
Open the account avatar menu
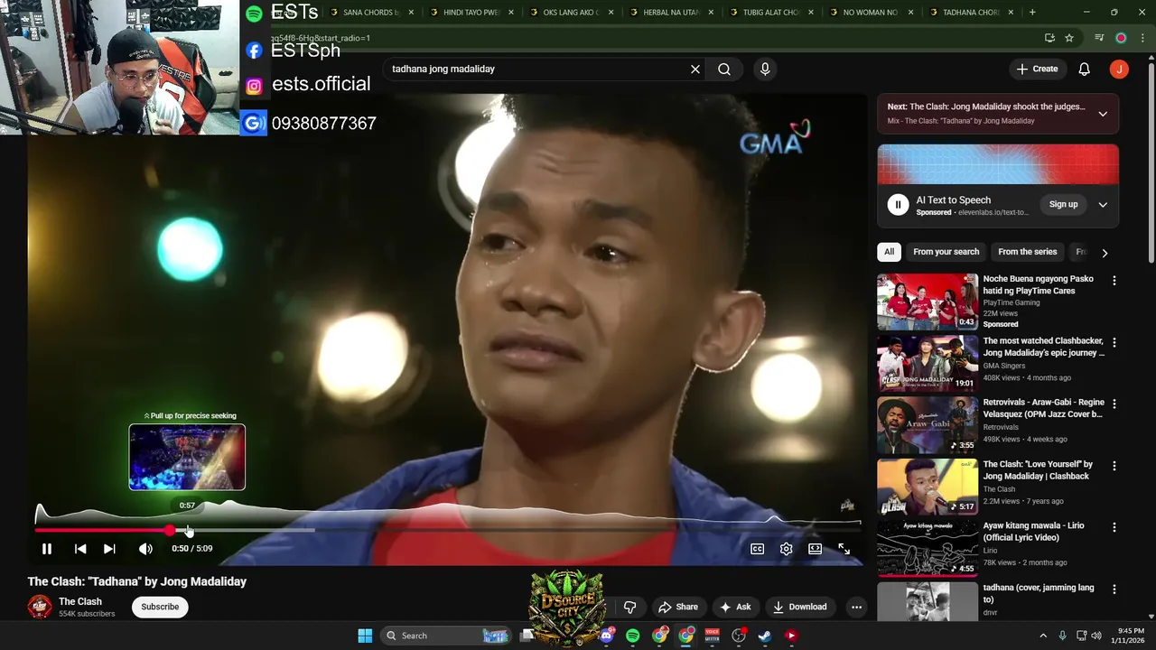pos(1119,69)
